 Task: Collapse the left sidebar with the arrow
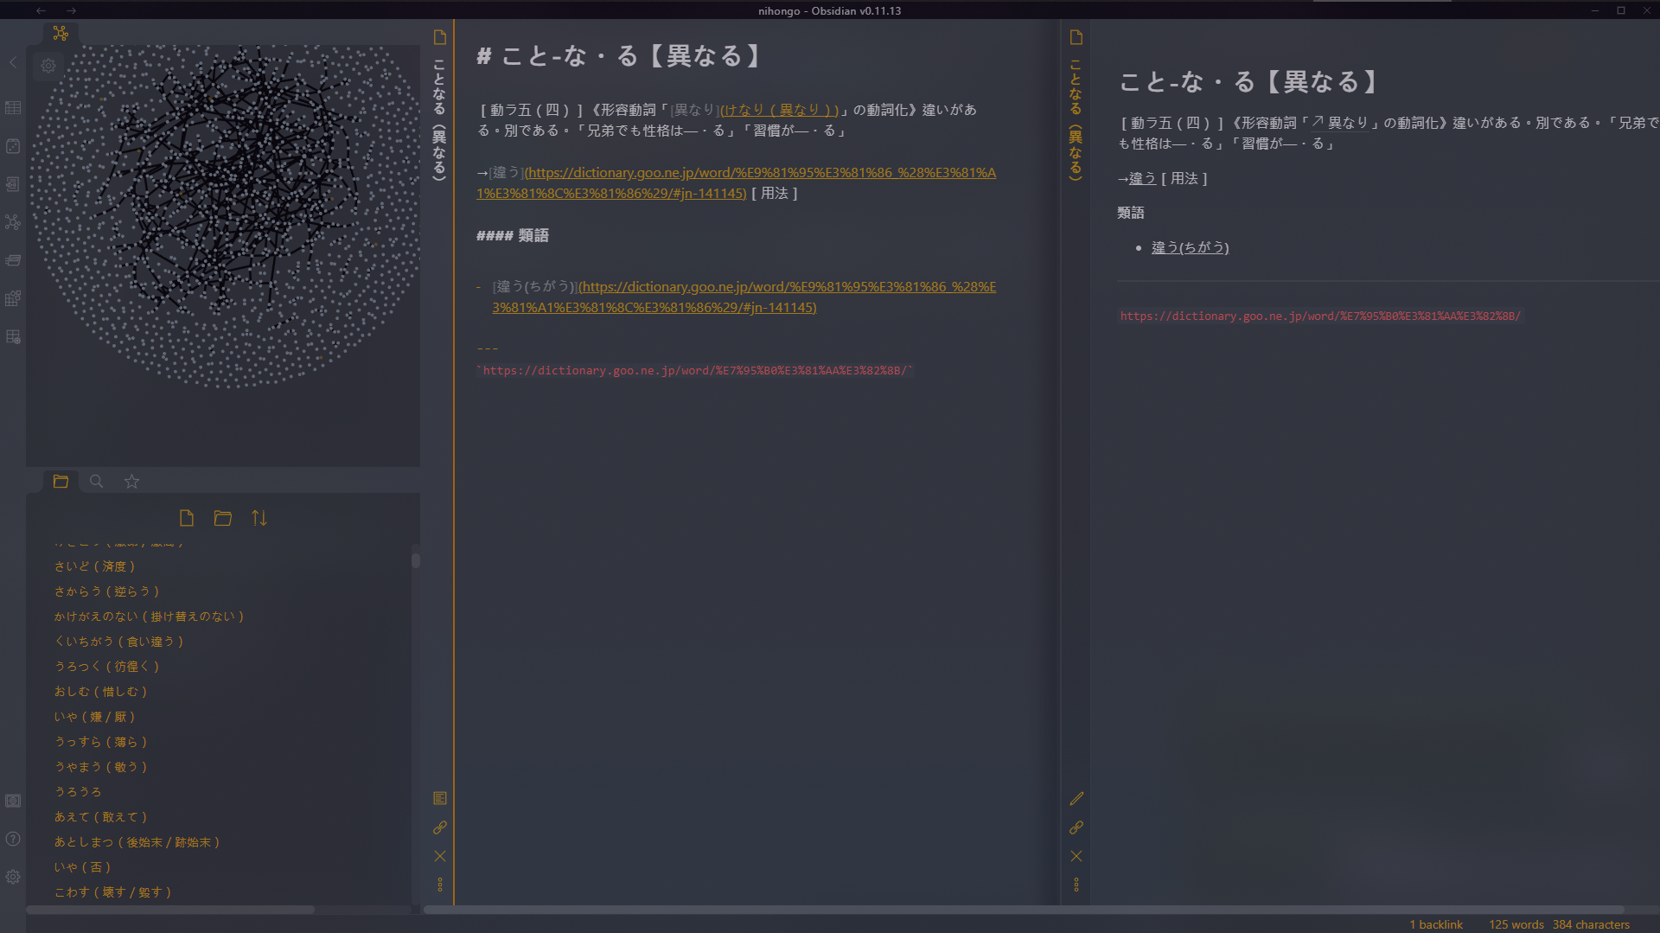coord(12,63)
